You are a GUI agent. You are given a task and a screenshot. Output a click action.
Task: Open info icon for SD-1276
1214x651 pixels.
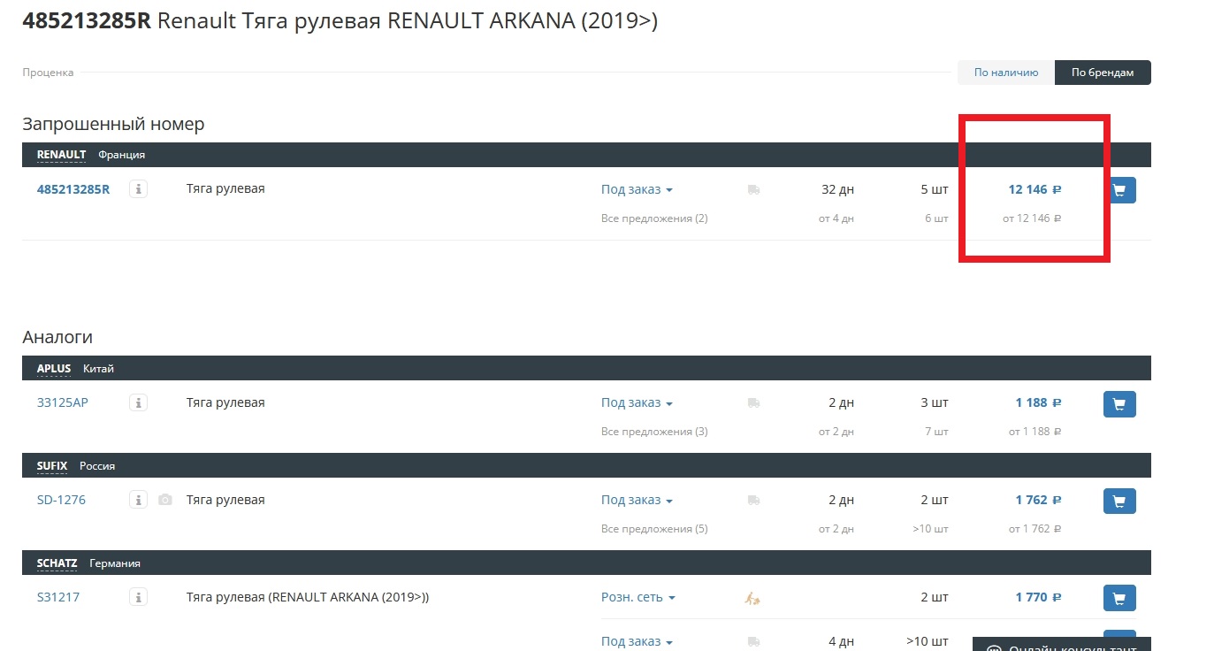[x=138, y=500]
